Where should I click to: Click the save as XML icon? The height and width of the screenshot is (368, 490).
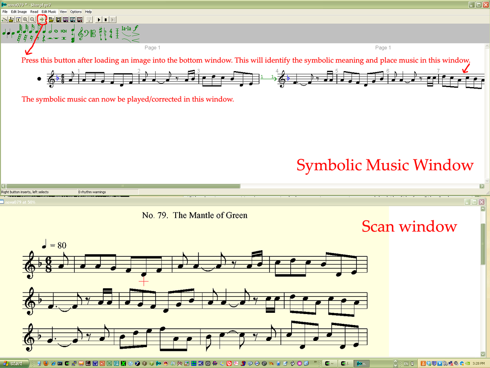[80, 19]
